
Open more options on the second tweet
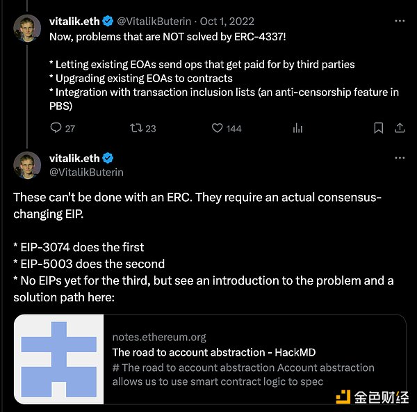pyautogui.click(x=400, y=159)
